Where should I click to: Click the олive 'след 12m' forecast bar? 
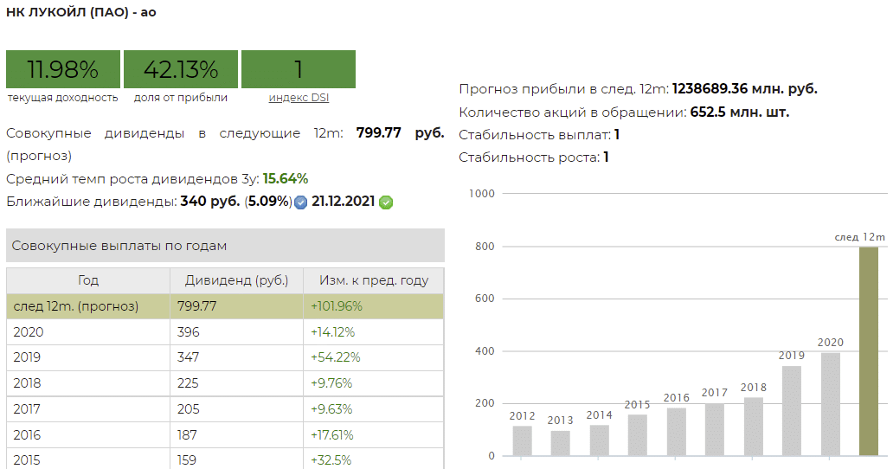[x=868, y=350]
